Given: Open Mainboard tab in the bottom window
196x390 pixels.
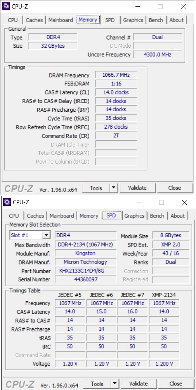Looking at the screenshot, I should coord(62,216).
